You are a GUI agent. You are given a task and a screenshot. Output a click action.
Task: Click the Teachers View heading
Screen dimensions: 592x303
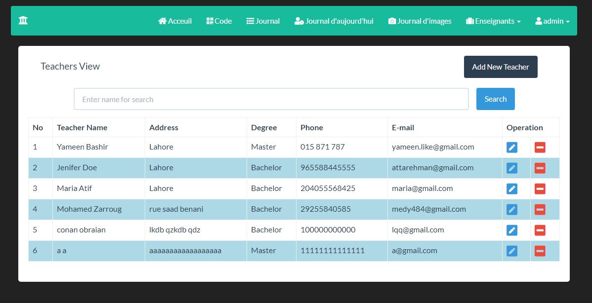coord(70,66)
